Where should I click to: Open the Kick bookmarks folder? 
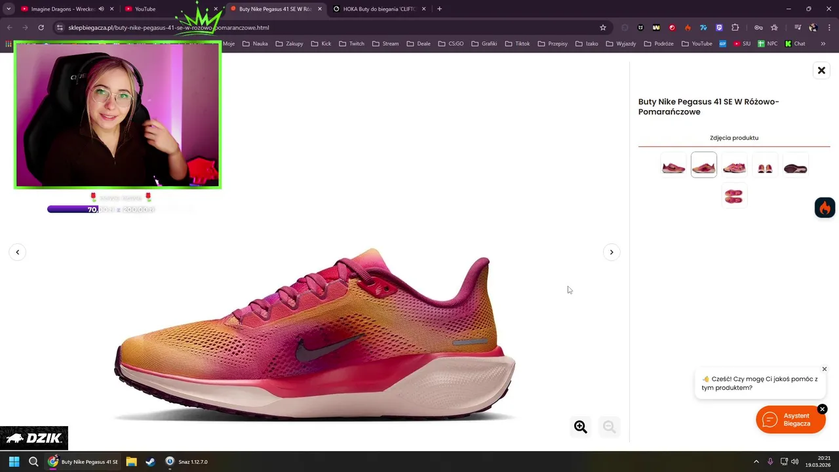[x=321, y=44]
